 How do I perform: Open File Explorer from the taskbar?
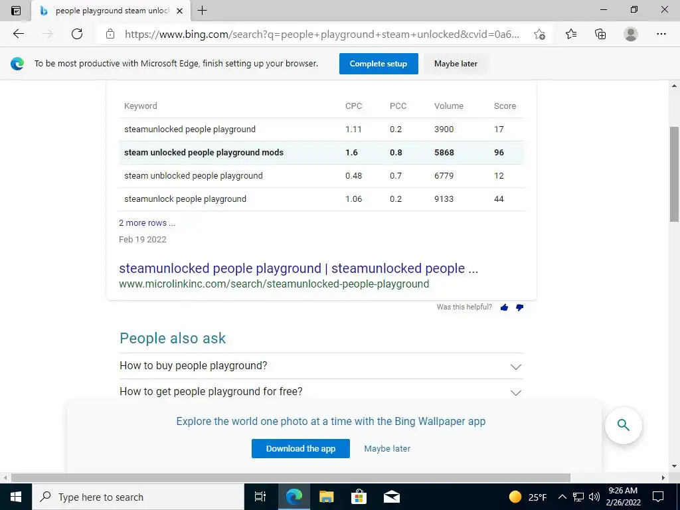(327, 497)
